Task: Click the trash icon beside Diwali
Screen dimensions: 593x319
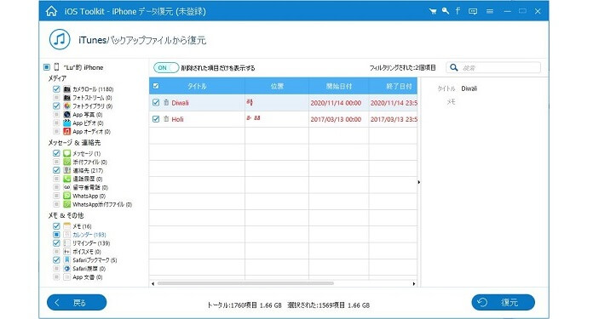Action: 166,102
